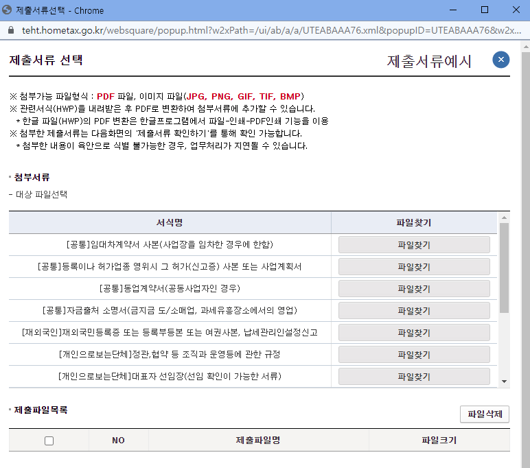The width and height of the screenshot is (530, 468).
Task: Click 파일찾기 column header
Action: (414, 223)
